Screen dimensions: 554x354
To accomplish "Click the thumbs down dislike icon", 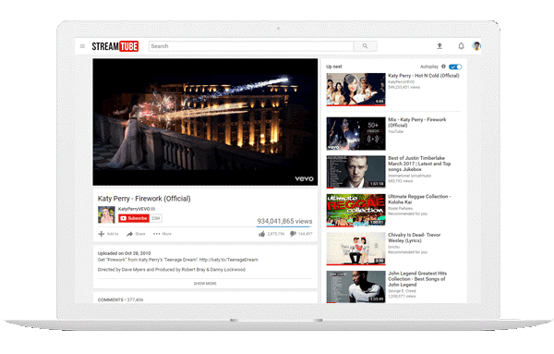I will (x=293, y=234).
